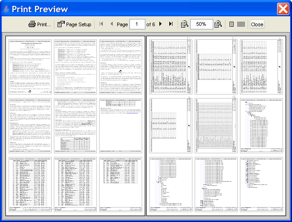The image size is (292, 222).
Task: Switch to two-page view
Action: coord(241,24)
